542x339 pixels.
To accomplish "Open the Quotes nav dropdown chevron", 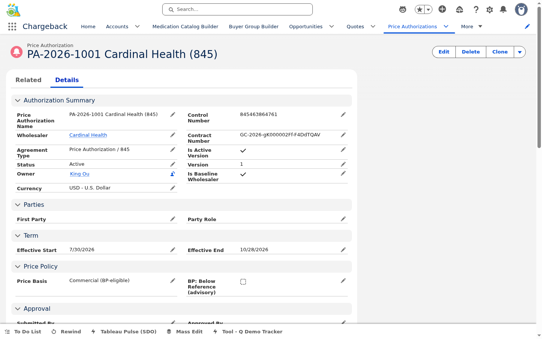I will (373, 26).
